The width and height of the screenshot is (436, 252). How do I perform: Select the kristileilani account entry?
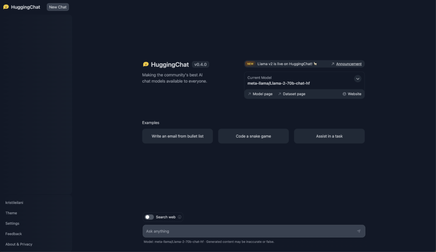[x=14, y=203]
